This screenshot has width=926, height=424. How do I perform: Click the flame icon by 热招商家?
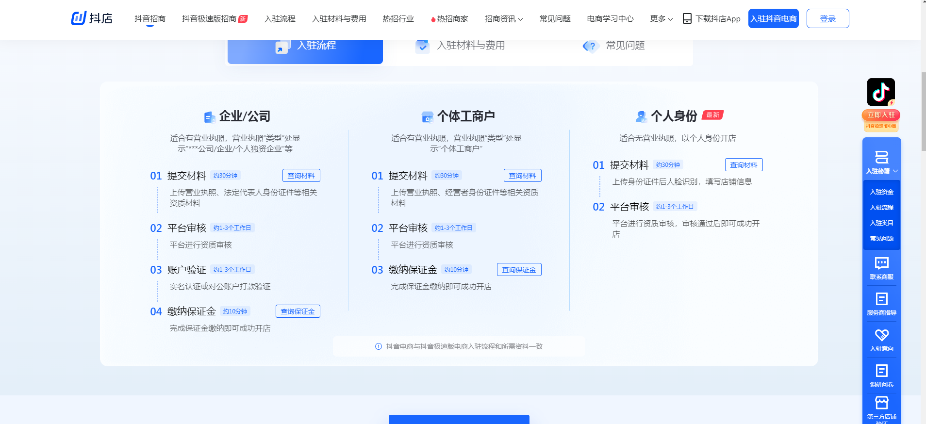(x=433, y=19)
